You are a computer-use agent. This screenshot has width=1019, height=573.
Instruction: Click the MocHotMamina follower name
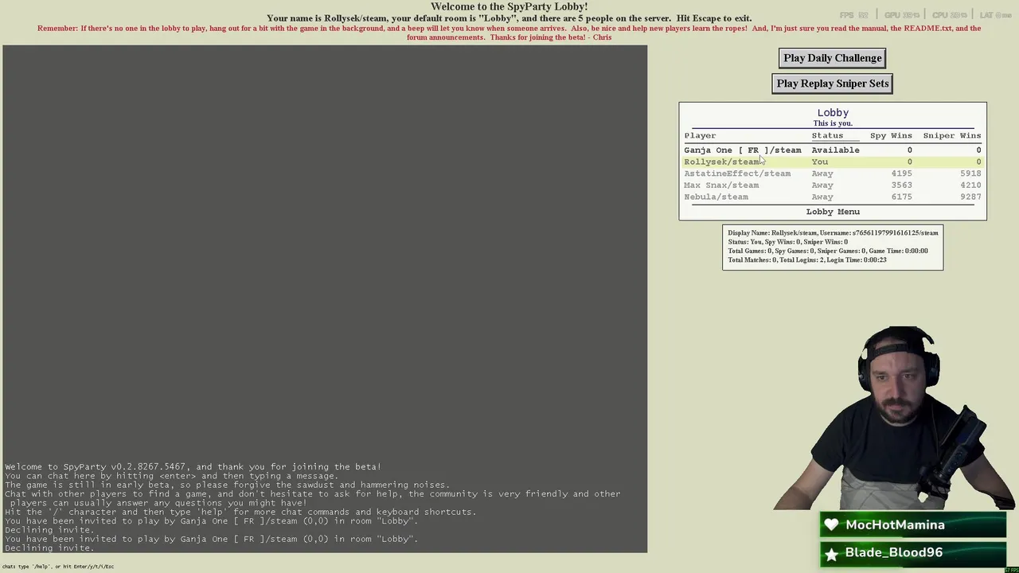[895, 524]
